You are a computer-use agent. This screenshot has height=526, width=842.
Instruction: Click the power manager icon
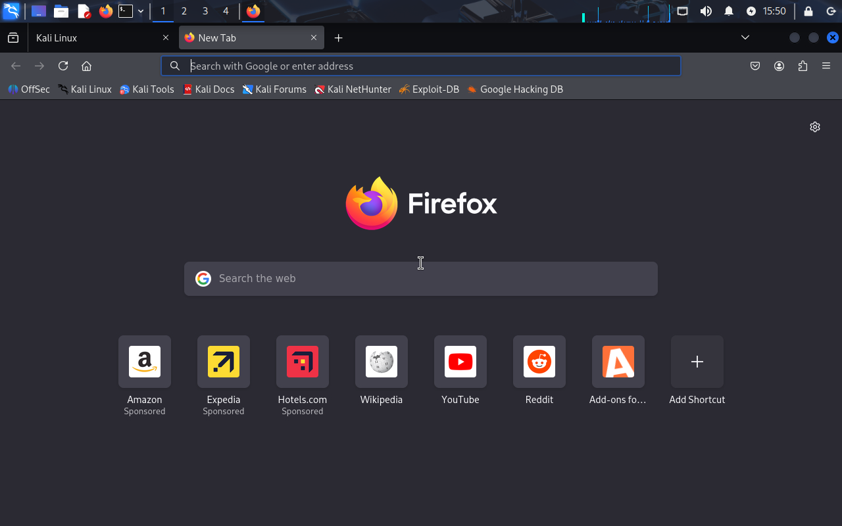click(x=751, y=11)
